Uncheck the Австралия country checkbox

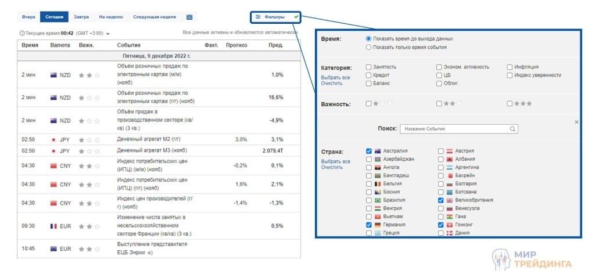(369, 151)
